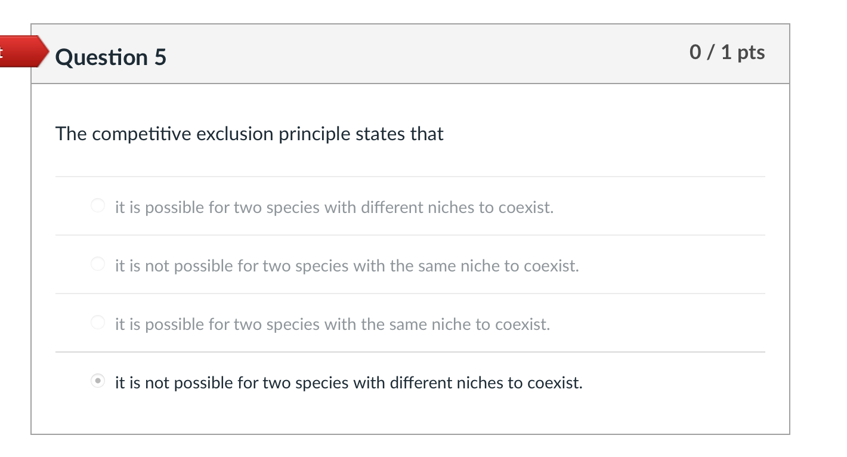Viewport: 847px width, 457px height.
Task: Select radio for different niches can coexist
Action: 98,206
